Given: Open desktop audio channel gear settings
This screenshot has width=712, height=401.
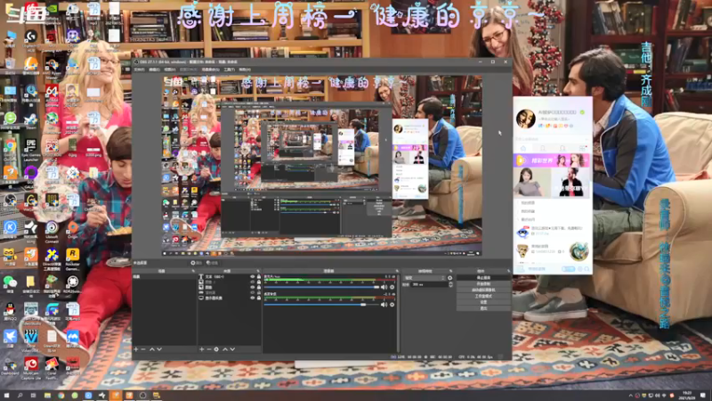Looking at the screenshot, I should pyautogui.click(x=392, y=305).
